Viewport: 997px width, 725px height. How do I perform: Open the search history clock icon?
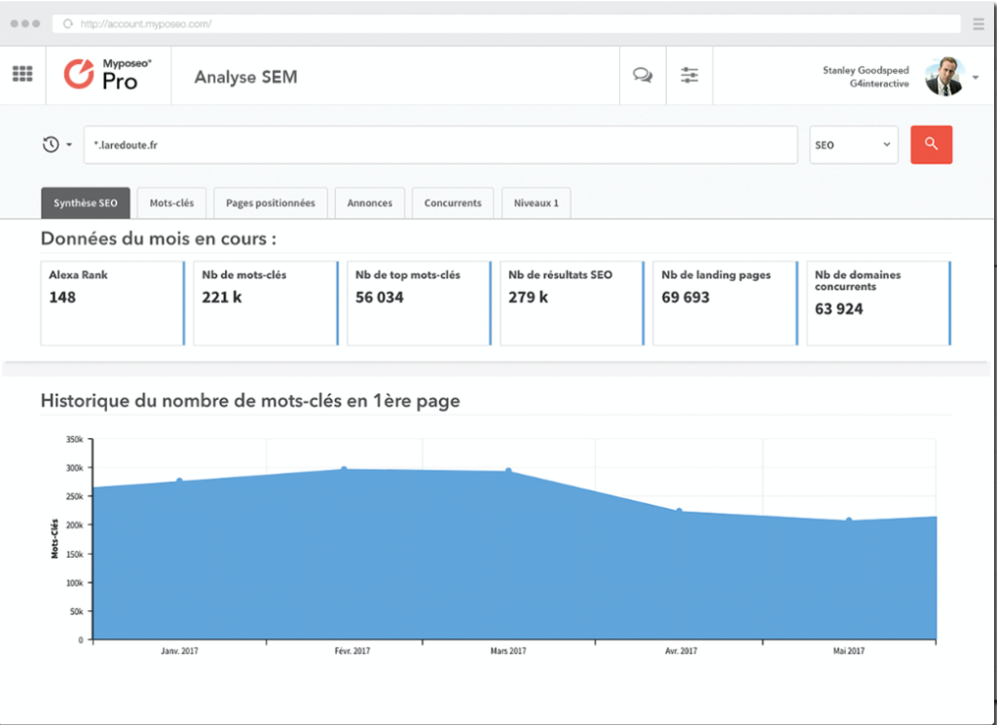pos(51,144)
